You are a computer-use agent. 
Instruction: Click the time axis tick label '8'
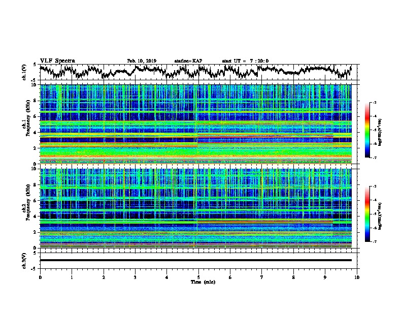293,277
